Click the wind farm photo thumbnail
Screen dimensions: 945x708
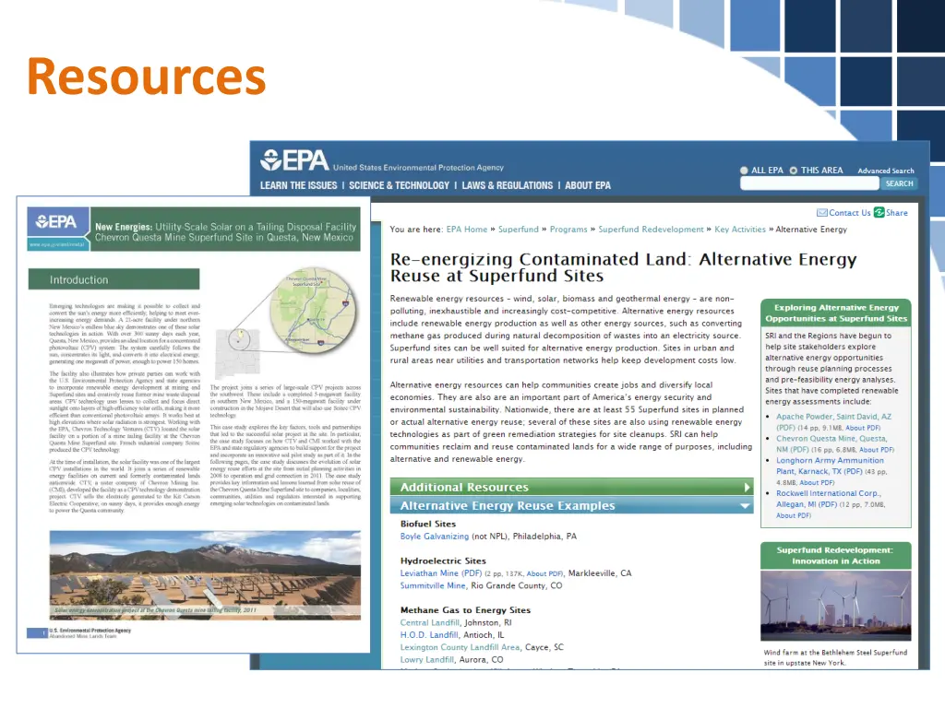835,608
